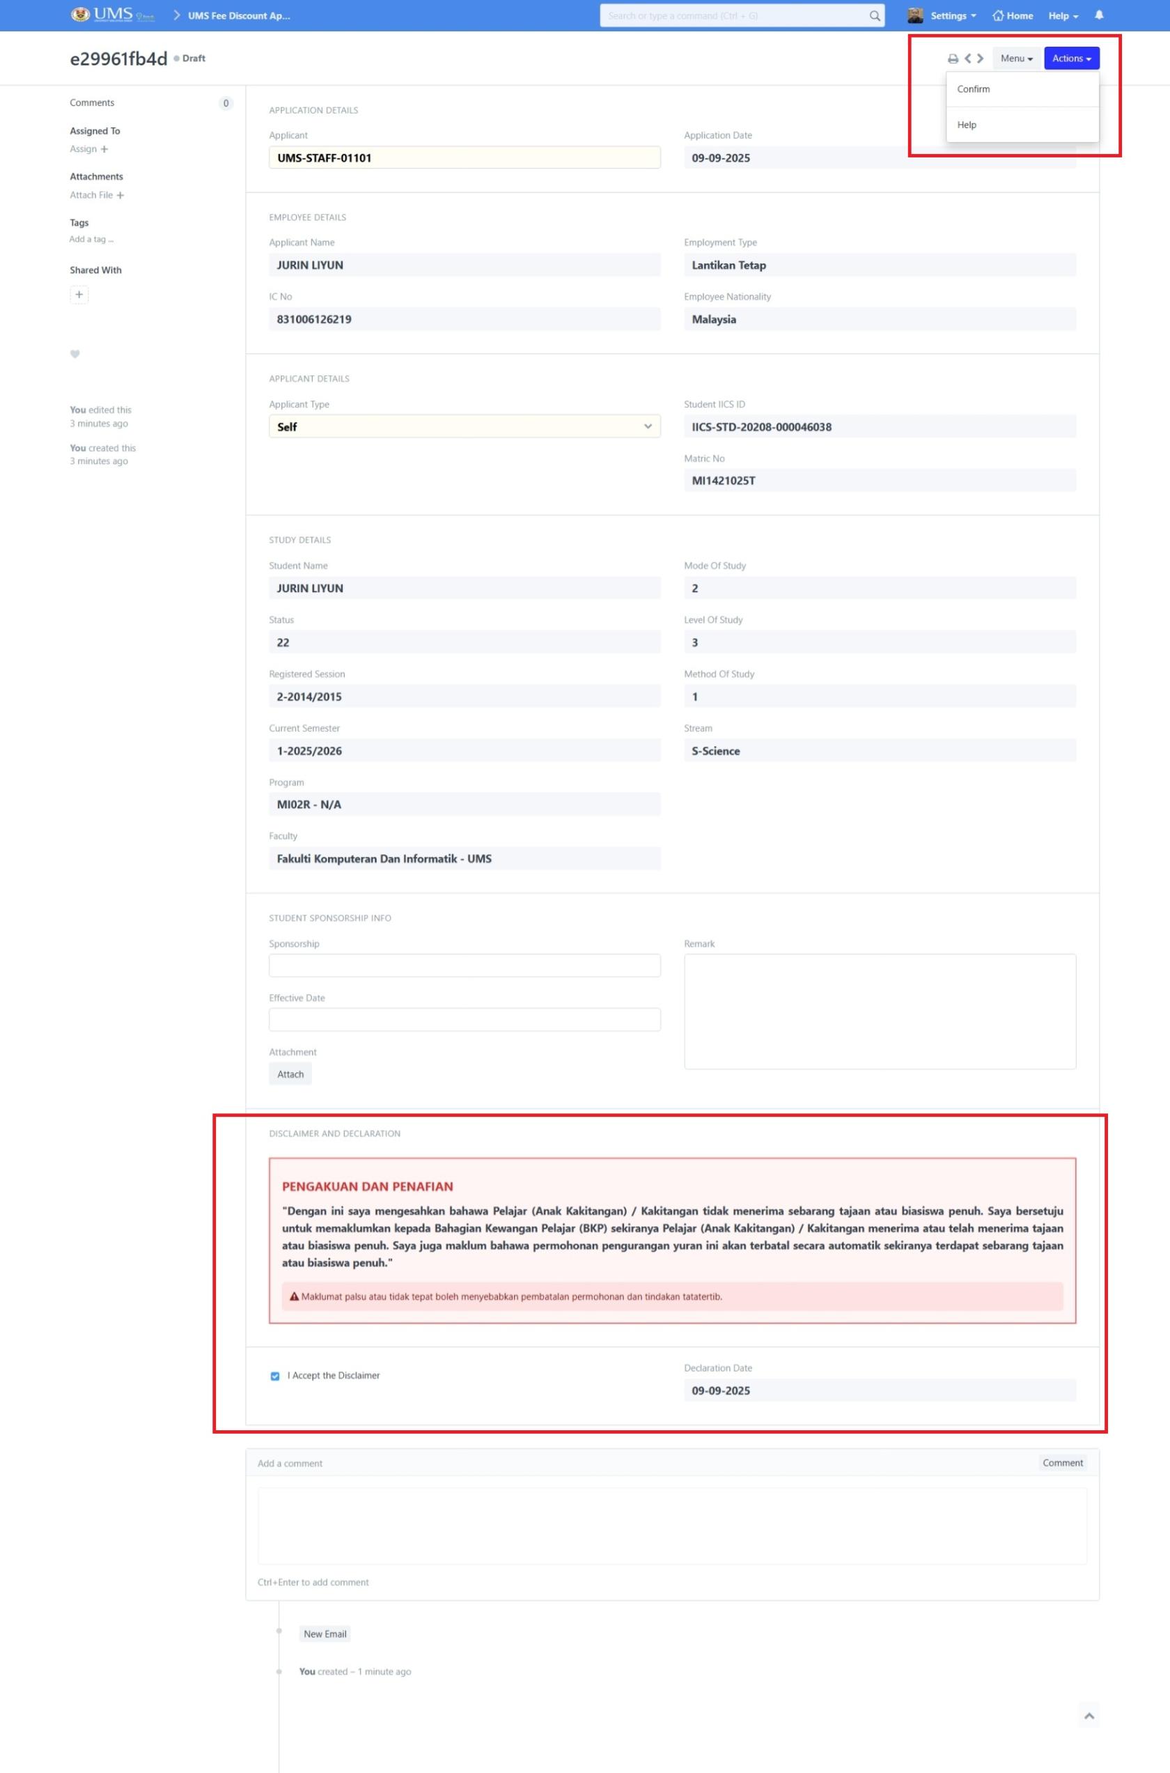Click the search magnifier icon

[875, 15]
